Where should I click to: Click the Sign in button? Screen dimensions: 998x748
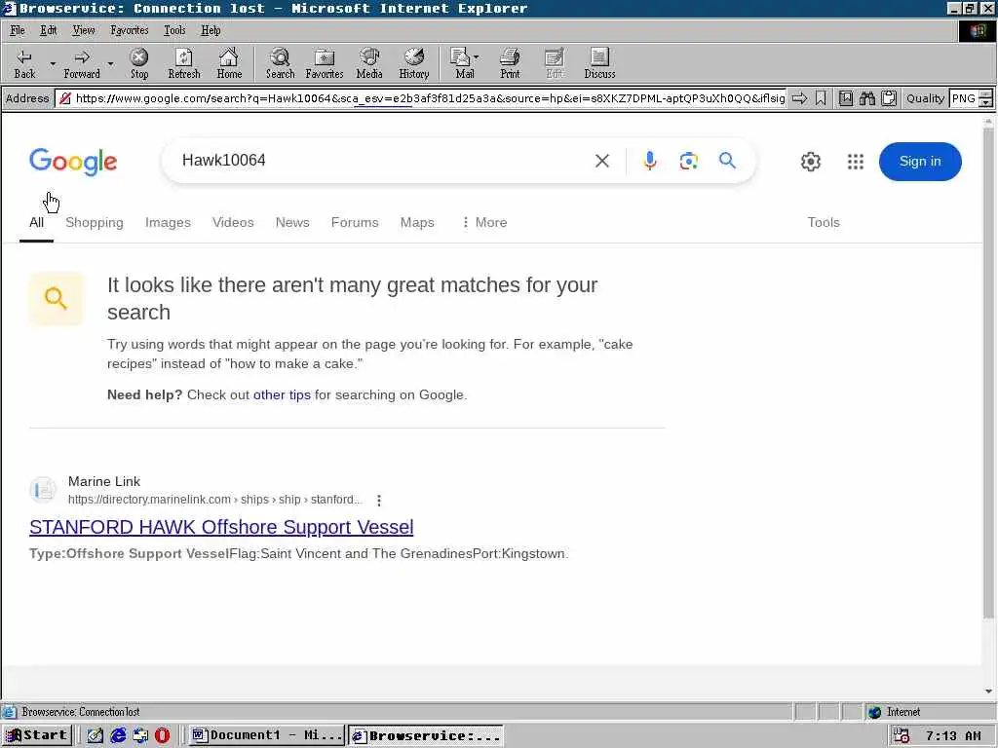920,162
